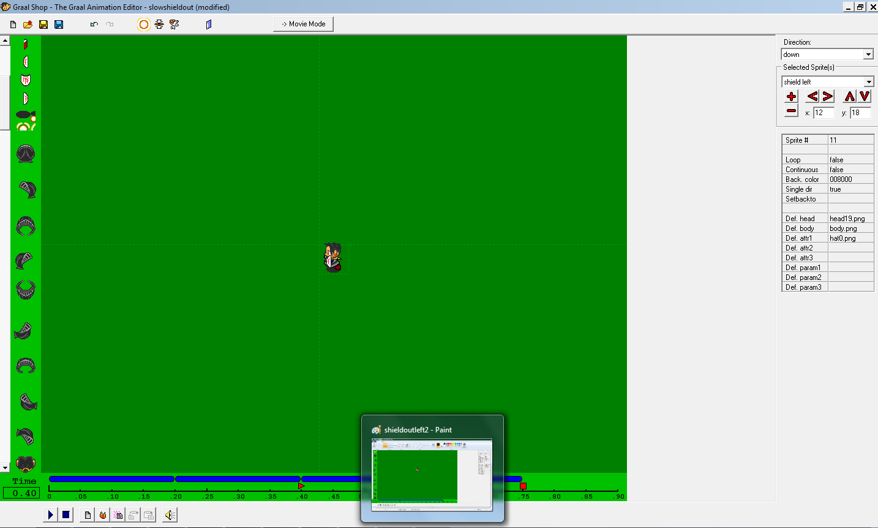Click the orange circle toolbar icon
Viewport: 878px width, 528px height.
coord(143,25)
